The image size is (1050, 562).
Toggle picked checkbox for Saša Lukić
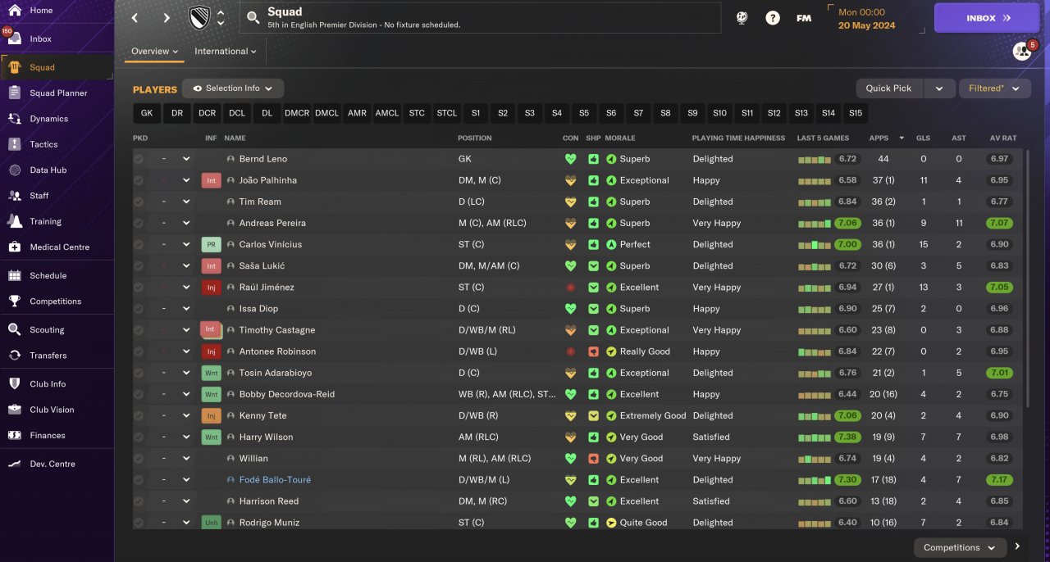(x=139, y=265)
